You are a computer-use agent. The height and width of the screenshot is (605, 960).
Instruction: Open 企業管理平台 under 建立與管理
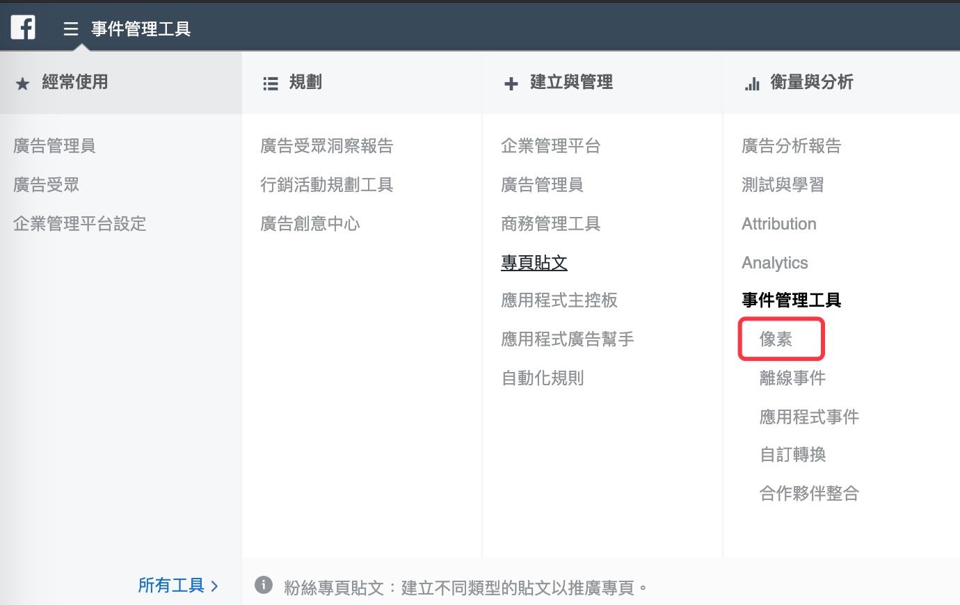coord(551,146)
